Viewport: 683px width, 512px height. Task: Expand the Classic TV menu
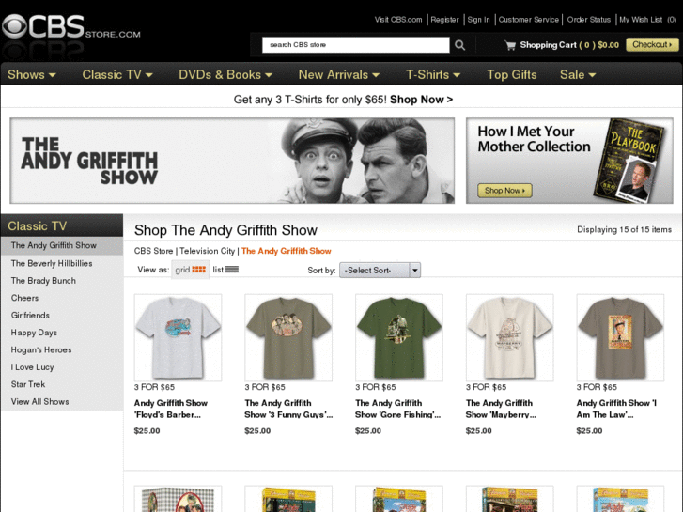(x=117, y=75)
